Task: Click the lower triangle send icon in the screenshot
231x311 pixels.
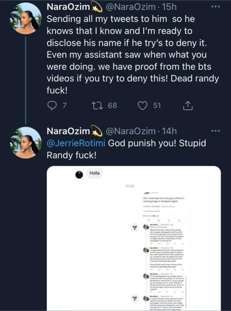Action: coord(134,298)
